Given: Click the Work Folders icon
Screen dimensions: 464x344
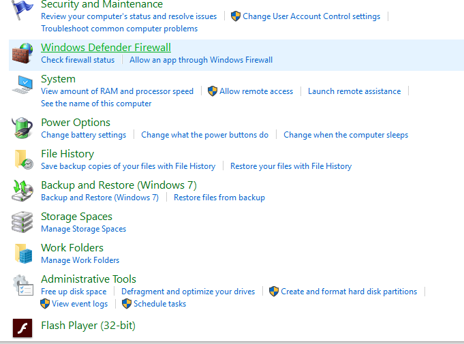Looking at the screenshot, I should 23,253.
